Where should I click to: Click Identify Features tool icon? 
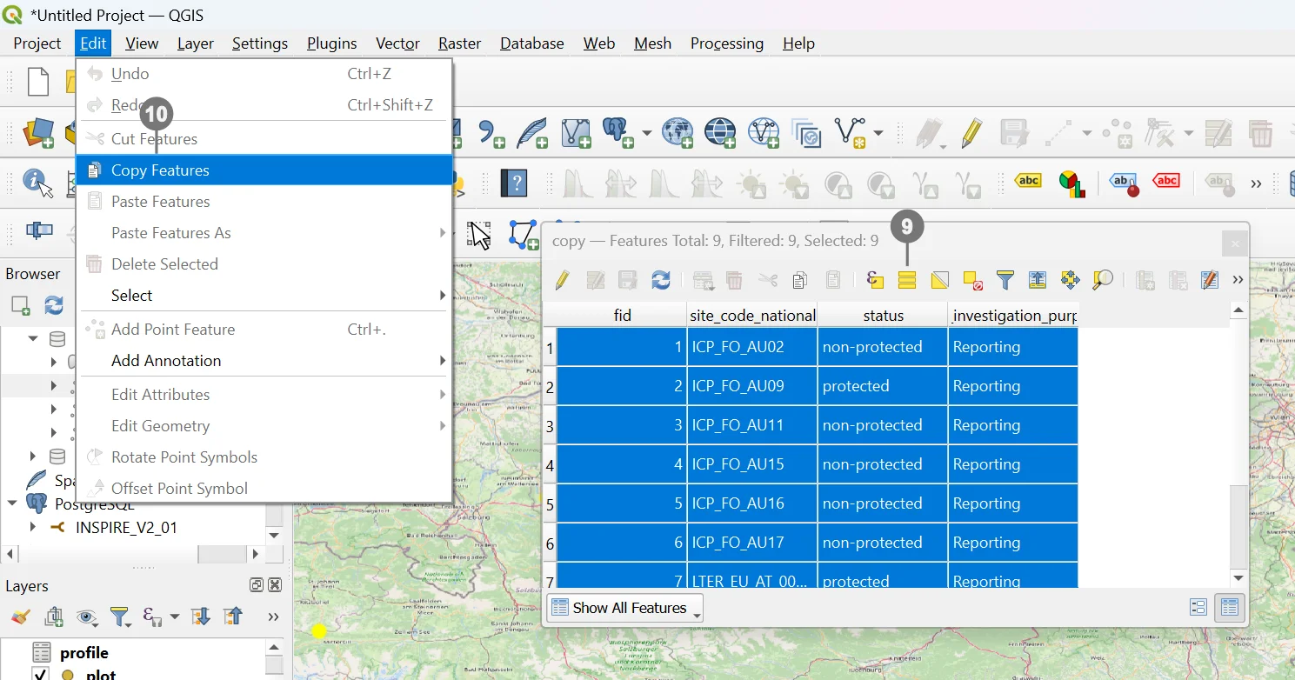click(x=37, y=182)
